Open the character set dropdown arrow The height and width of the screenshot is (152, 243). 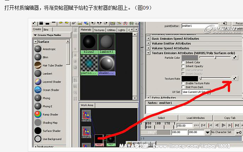coord(207,133)
